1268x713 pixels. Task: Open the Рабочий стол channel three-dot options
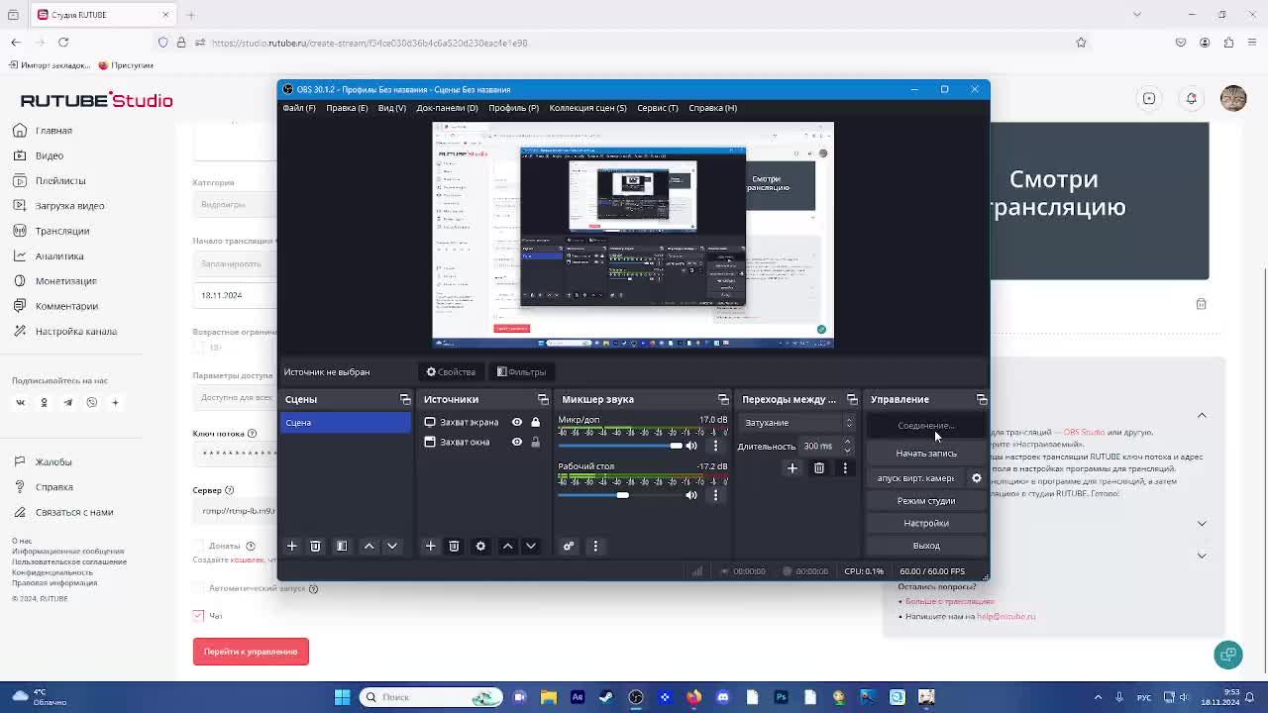click(715, 495)
